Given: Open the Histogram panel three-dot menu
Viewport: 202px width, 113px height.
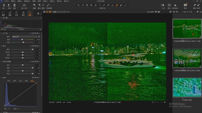Looking at the screenshot, I should coord(41,18).
